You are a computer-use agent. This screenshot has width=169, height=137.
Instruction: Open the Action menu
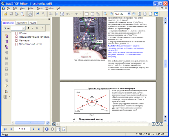[x=31, y=8]
